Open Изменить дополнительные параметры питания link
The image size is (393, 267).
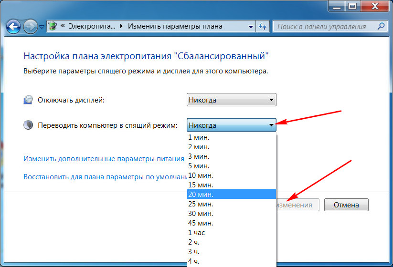point(104,159)
